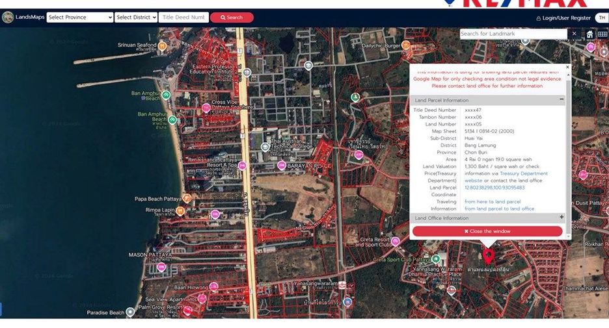The height and width of the screenshot is (328, 609).
Task: Click the popup scrollbar up arrow
Action: pos(569,74)
